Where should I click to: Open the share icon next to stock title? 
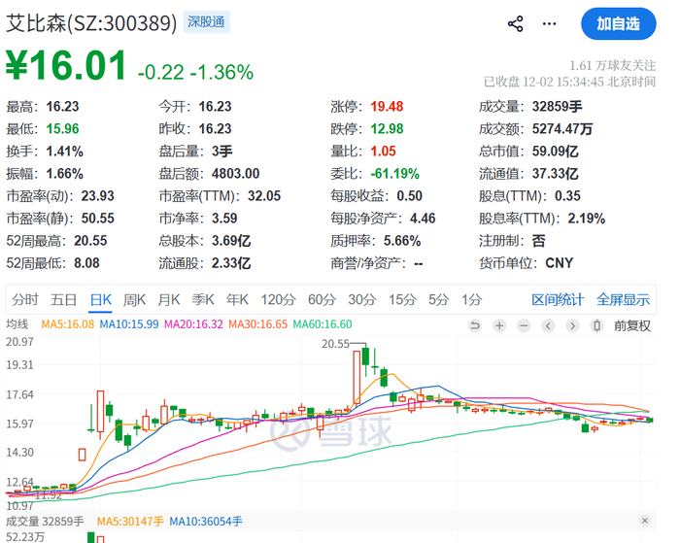515,24
